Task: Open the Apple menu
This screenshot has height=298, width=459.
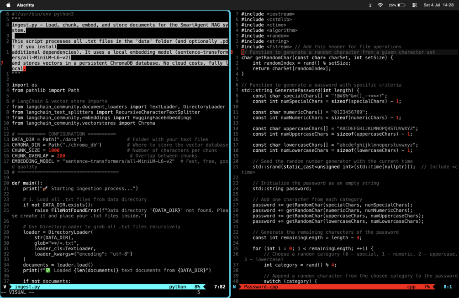Action: [9, 5]
